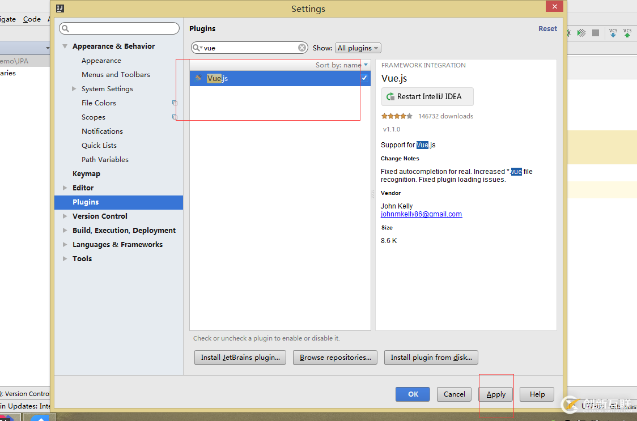Image resolution: width=637 pixels, height=421 pixels.
Task: Click the 'FRAMEWORK INTEGRATION' category label
Action: pos(423,65)
